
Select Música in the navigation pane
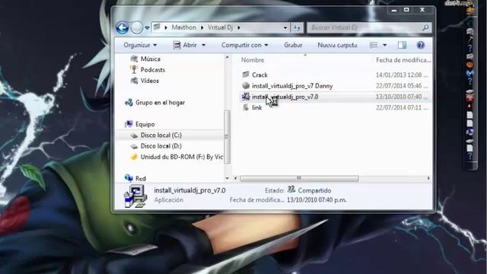click(x=151, y=59)
